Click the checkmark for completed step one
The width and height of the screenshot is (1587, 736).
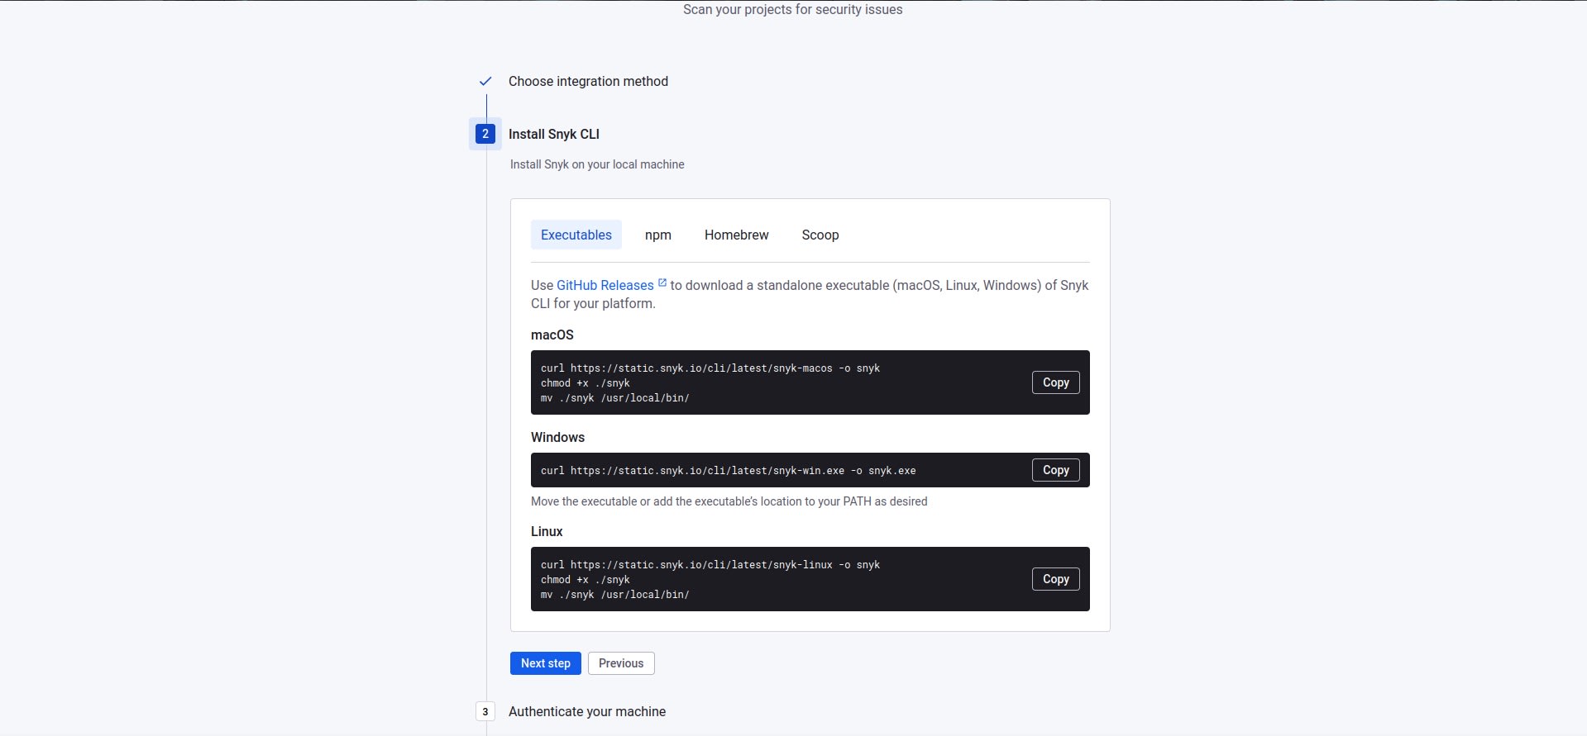[x=485, y=81]
